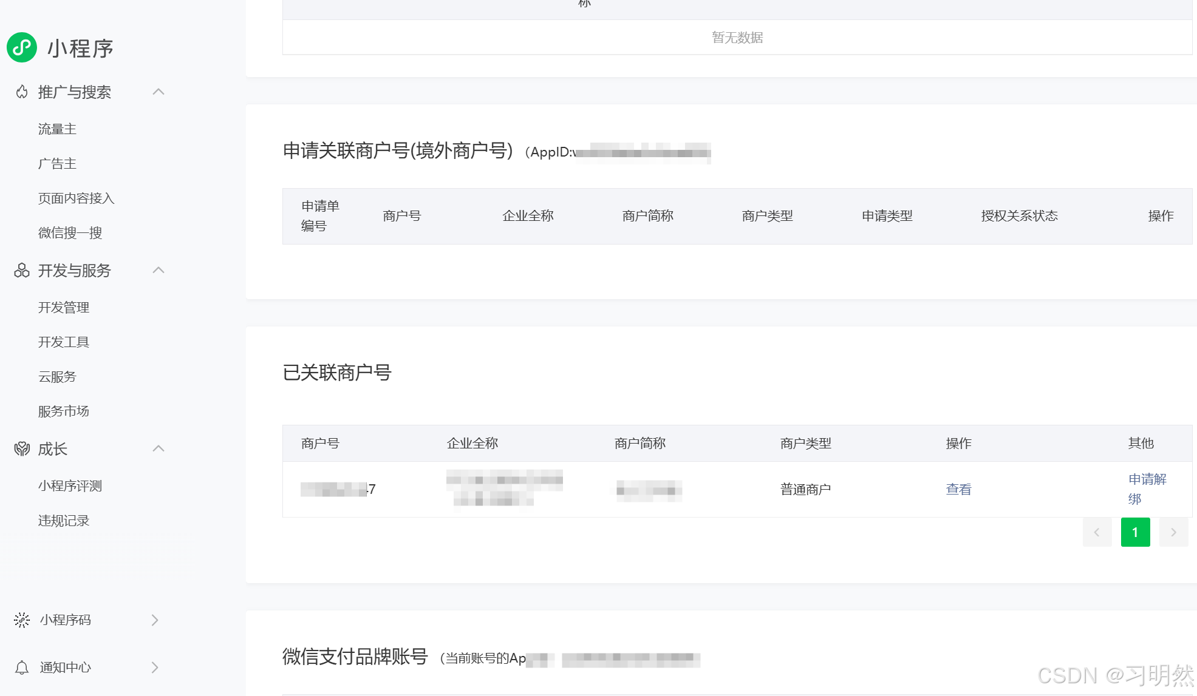Viewport: 1197px width, 696px height.
Task: Collapse the 开发与服务 section chevron
Action: click(159, 270)
